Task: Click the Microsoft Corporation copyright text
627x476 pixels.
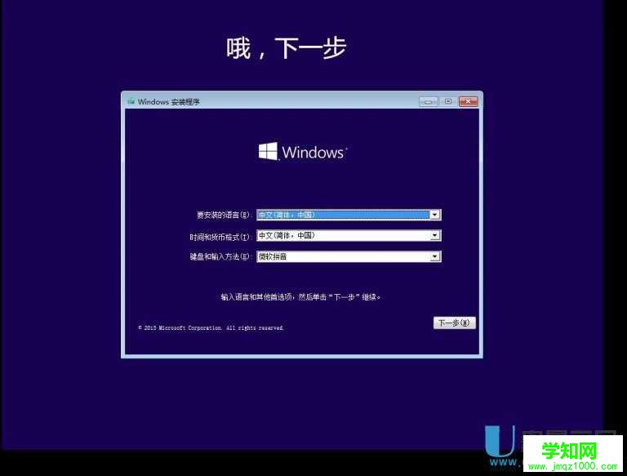Action: point(211,328)
